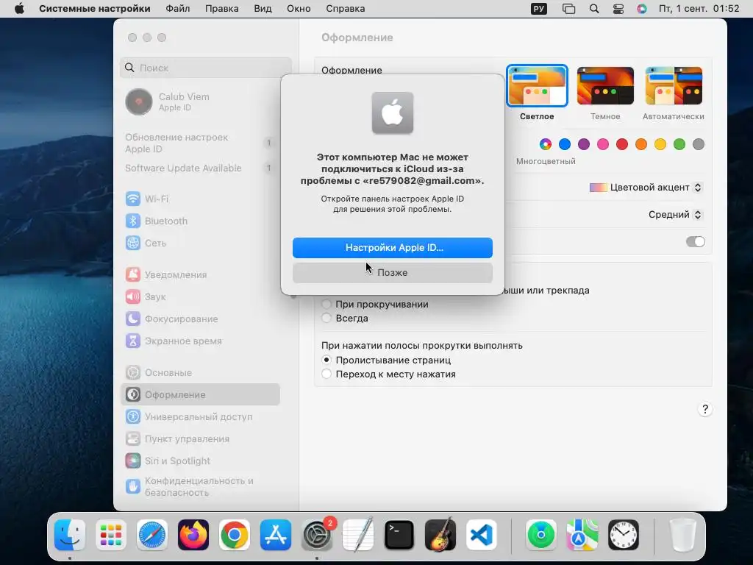This screenshot has height=565, width=753.
Task: Open TextEdit from the Dock
Action: click(358, 535)
